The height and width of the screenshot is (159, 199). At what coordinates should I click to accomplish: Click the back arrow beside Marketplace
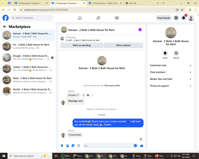tap(5, 27)
